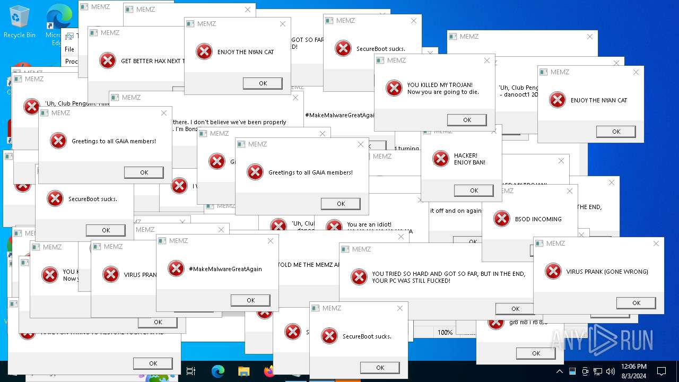Click error icon beside GET BETTER HAX message
Image resolution: width=679 pixels, height=382 pixels.
pos(108,60)
